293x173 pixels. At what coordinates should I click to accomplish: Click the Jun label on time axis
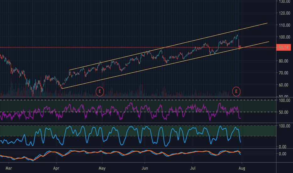(x=145, y=168)
